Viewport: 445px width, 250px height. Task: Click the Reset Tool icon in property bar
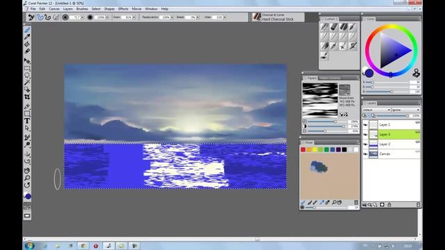[x=31, y=17]
